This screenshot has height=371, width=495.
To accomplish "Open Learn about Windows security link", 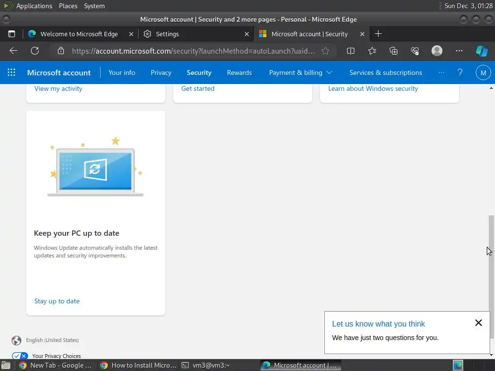I will click(373, 89).
